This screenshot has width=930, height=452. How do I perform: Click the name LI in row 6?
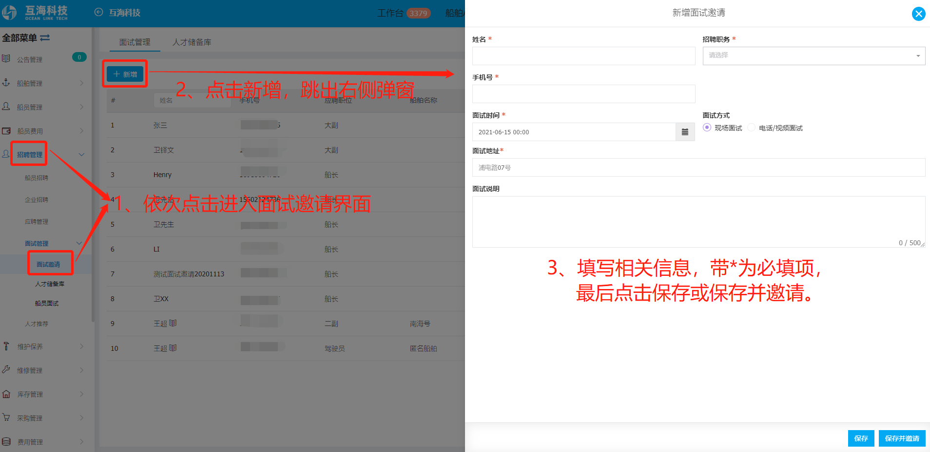pos(156,249)
